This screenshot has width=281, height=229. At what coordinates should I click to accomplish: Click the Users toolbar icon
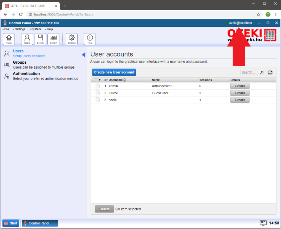(x=27, y=39)
